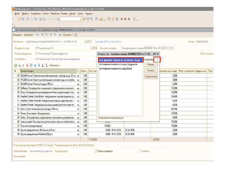The width and height of the screenshot is (225, 169).
Task: Click the green Add row icon
Action: click(x=16, y=65)
